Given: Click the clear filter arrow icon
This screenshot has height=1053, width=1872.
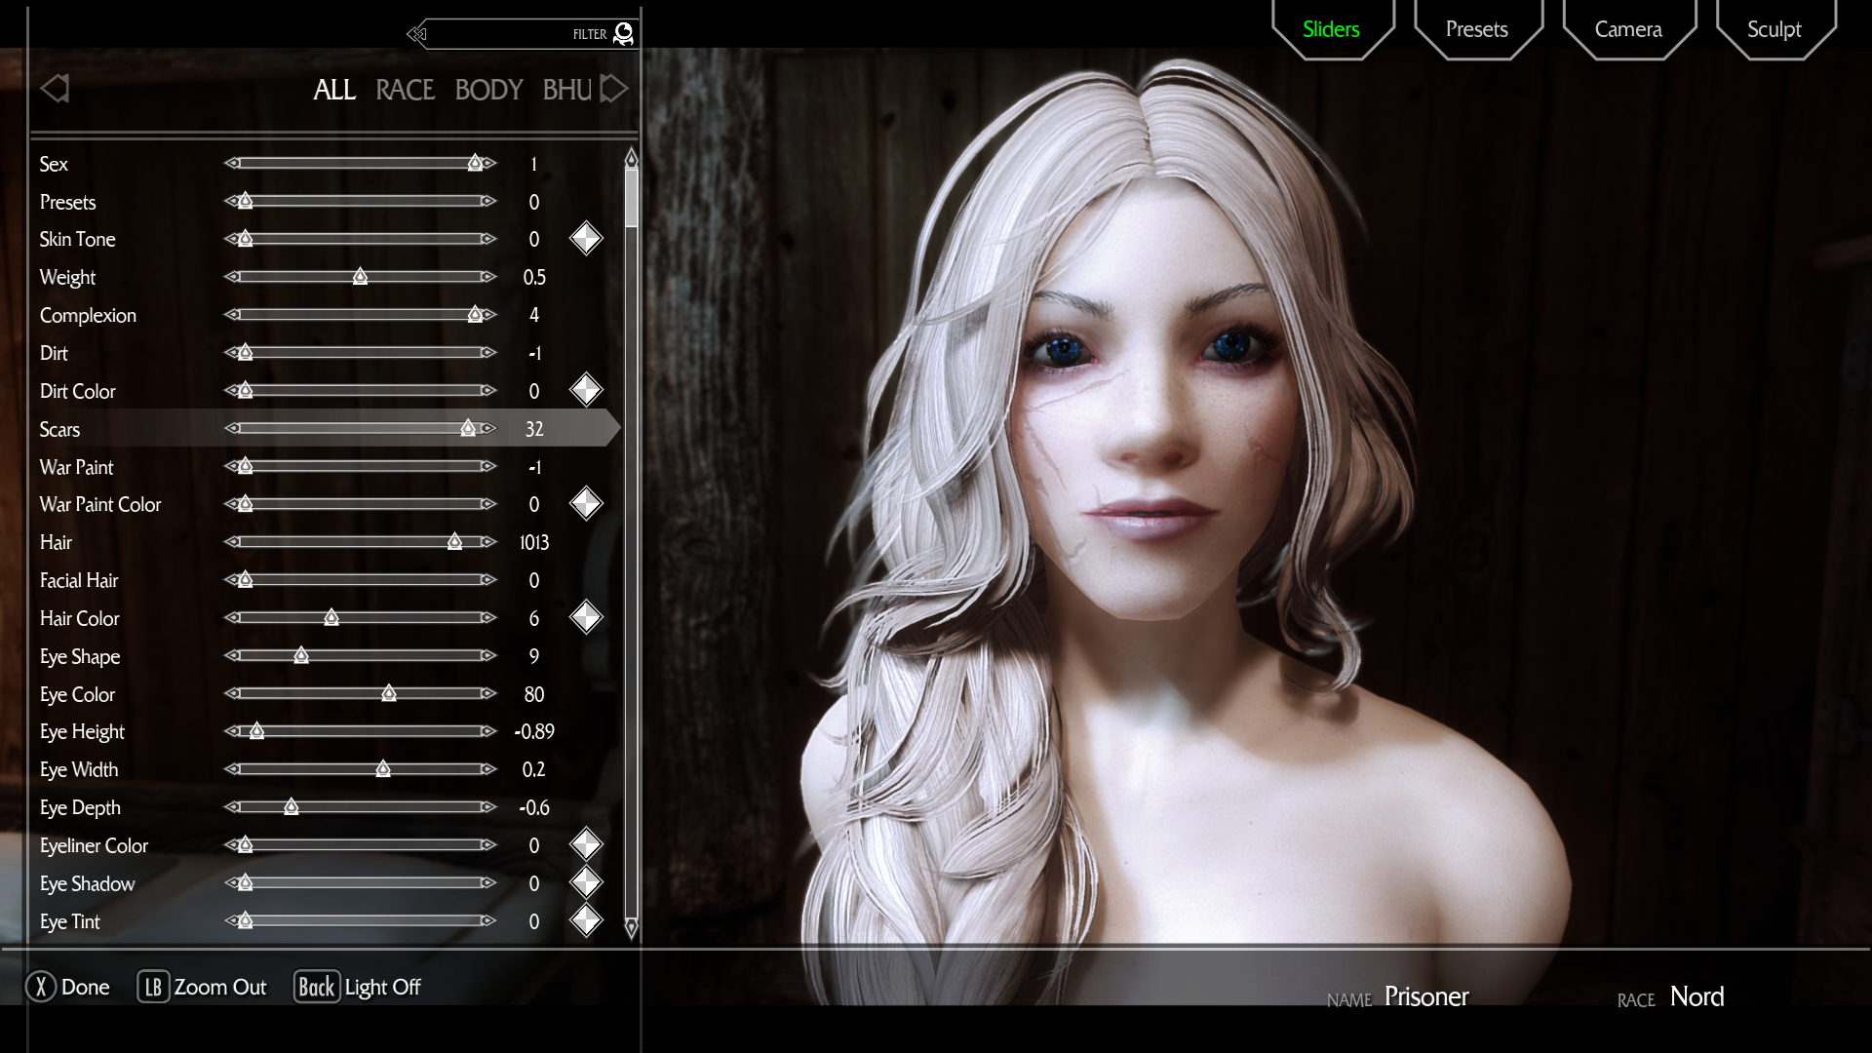Looking at the screenshot, I should tap(417, 34).
